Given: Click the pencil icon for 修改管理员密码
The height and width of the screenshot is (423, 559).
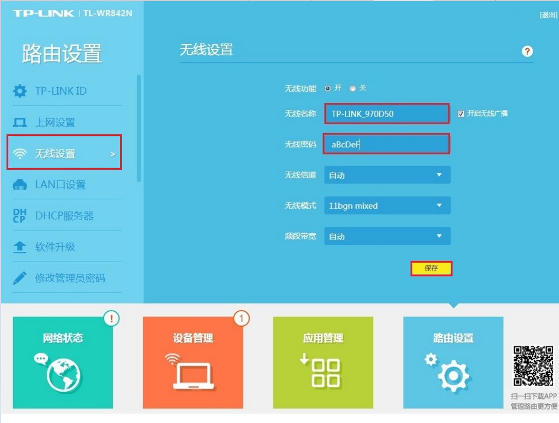Looking at the screenshot, I should (20, 278).
